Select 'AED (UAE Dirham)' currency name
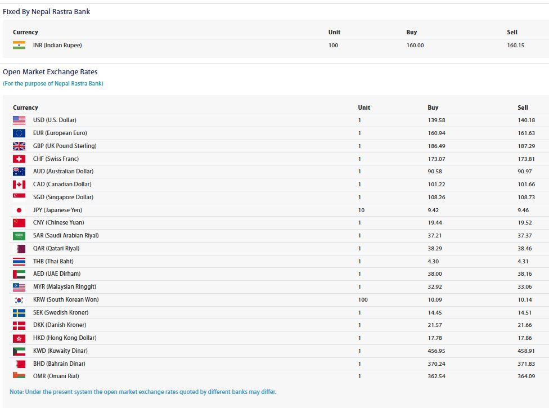 coord(57,274)
